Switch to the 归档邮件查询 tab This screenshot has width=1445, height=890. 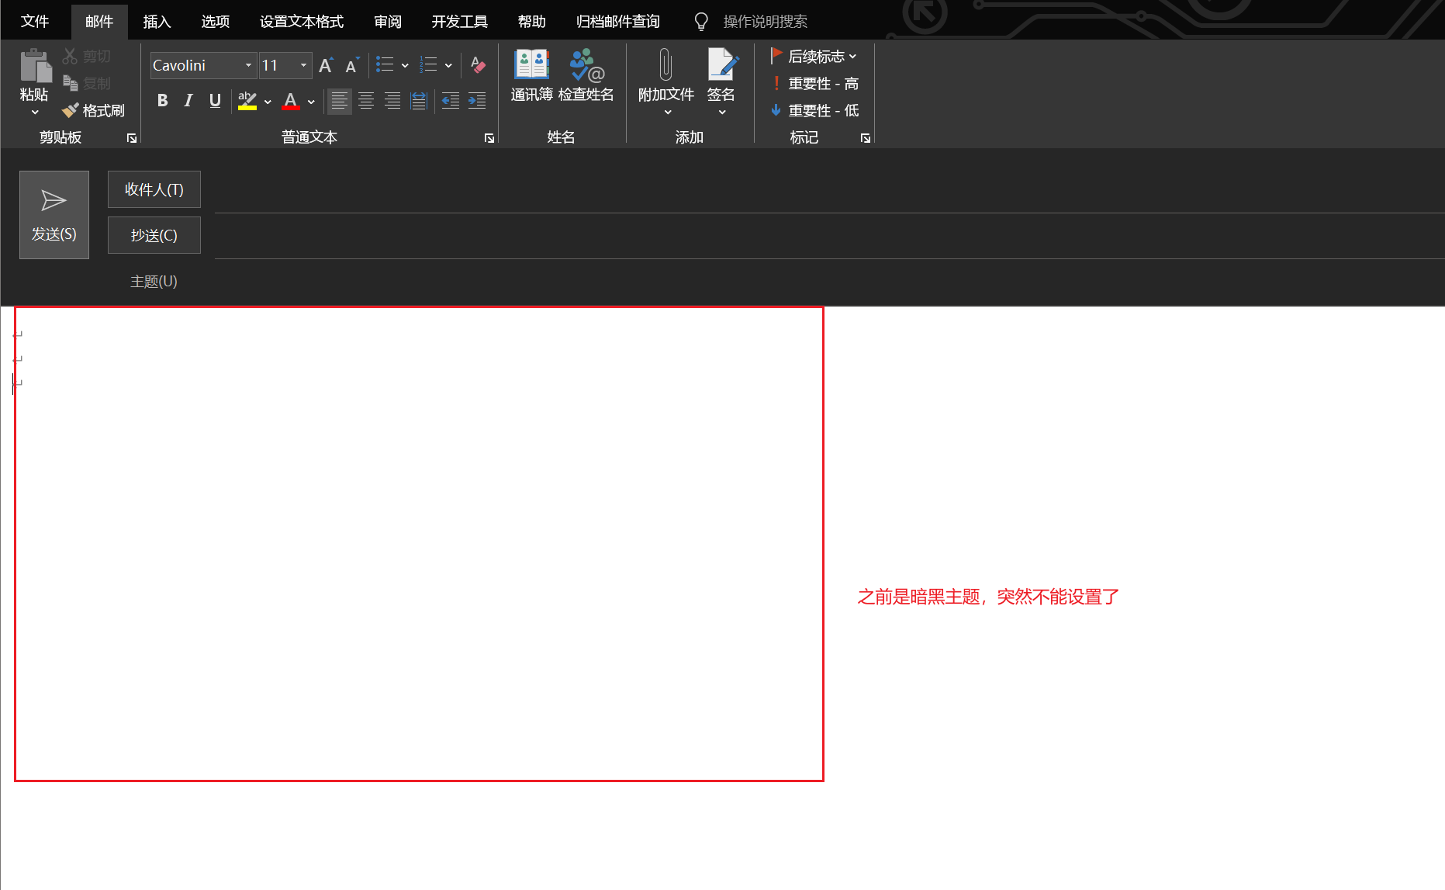(618, 21)
